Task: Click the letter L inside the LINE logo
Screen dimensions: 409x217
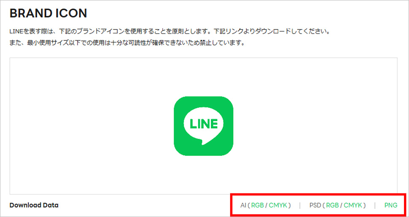Action: point(192,123)
